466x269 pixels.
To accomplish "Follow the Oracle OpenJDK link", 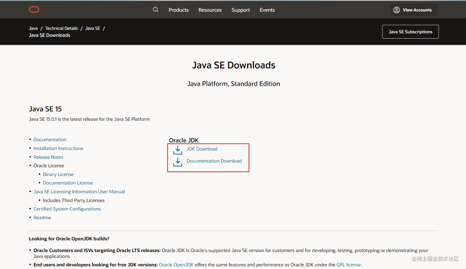I will [176, 265].
